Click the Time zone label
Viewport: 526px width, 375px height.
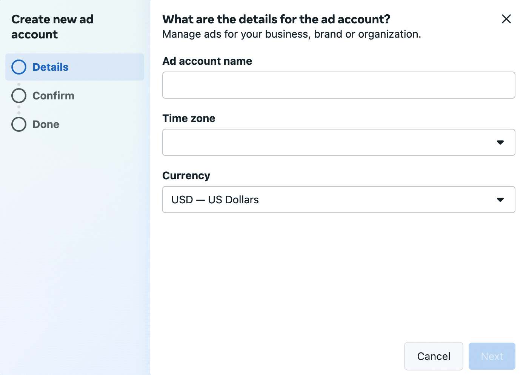click(x=189, y=118)
